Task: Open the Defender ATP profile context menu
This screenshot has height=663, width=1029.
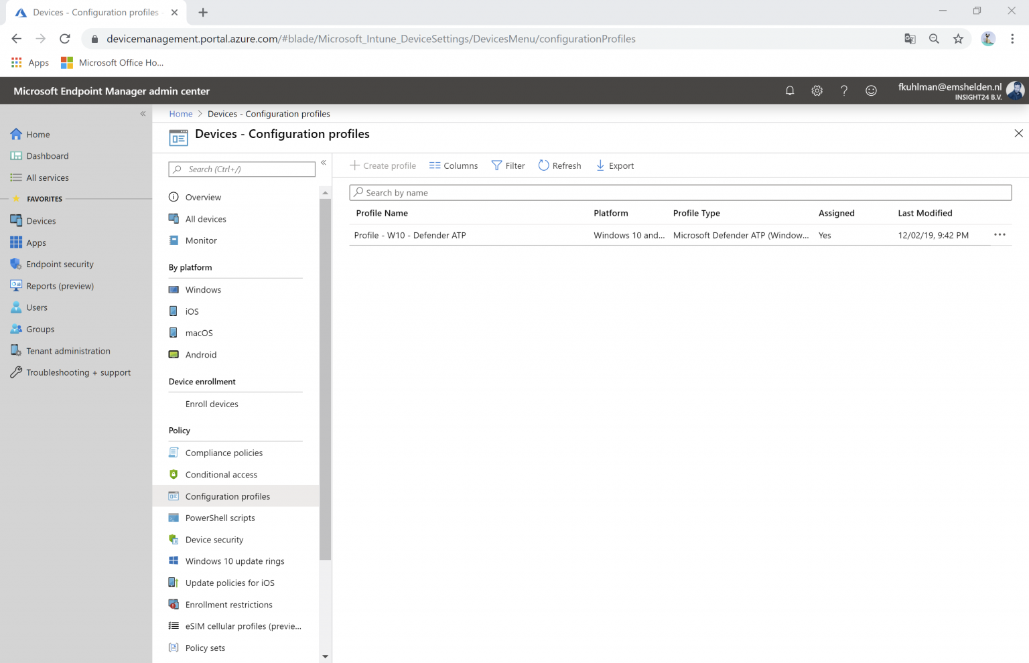Action: [1000, 235]
